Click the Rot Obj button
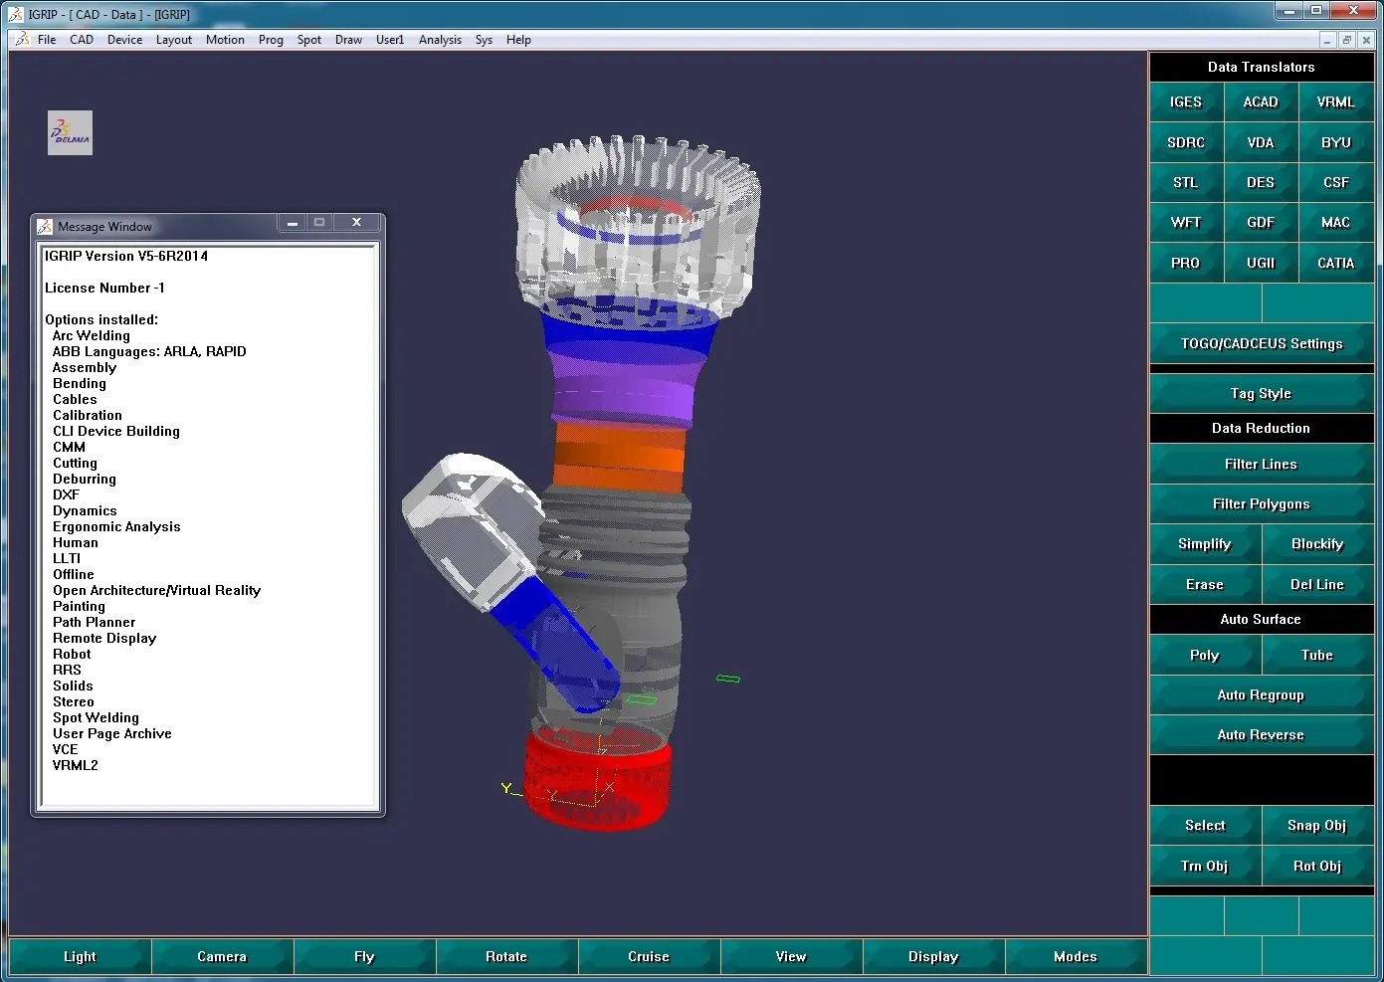The image size is (1384, 982). pos(1317,867)
